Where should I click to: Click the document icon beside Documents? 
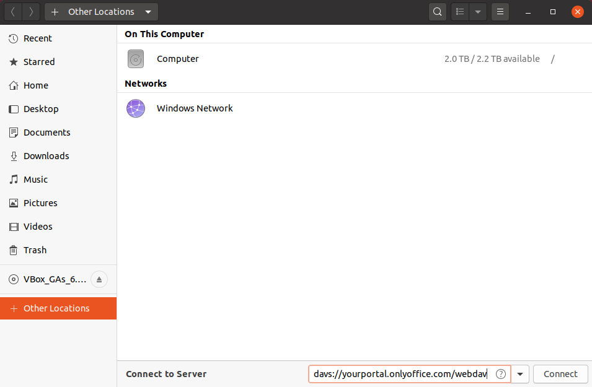click(14, 133)
